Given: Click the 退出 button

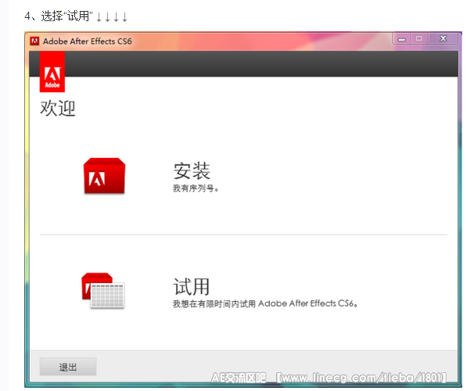Looking at the screenshot, I should [x=68, y=367].
